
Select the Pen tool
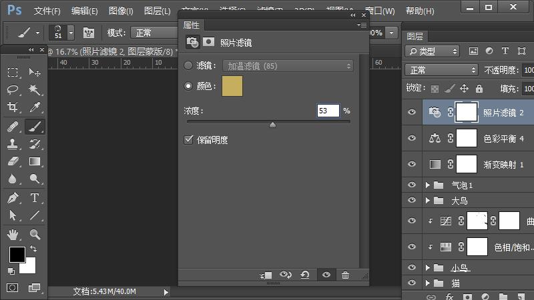(13, 198)
